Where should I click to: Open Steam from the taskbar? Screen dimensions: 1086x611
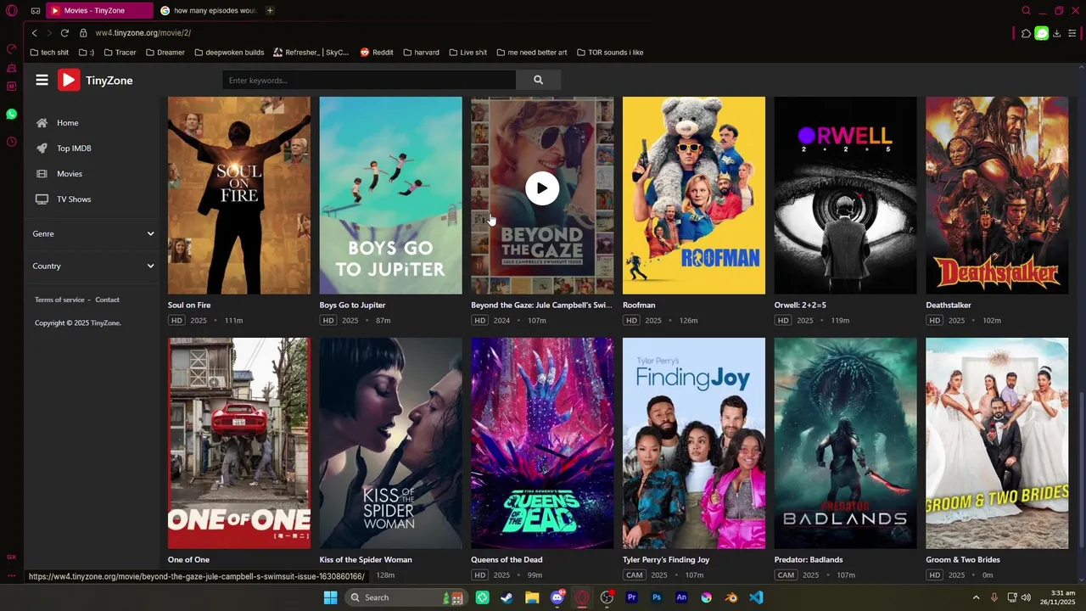pyautogui.click(x=507, y=597)
